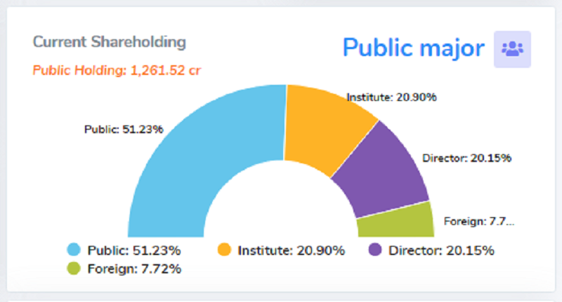Viewport: 562px width, 302px height.
Task: Click the people group icon
Action: click(x=512, y=49)
